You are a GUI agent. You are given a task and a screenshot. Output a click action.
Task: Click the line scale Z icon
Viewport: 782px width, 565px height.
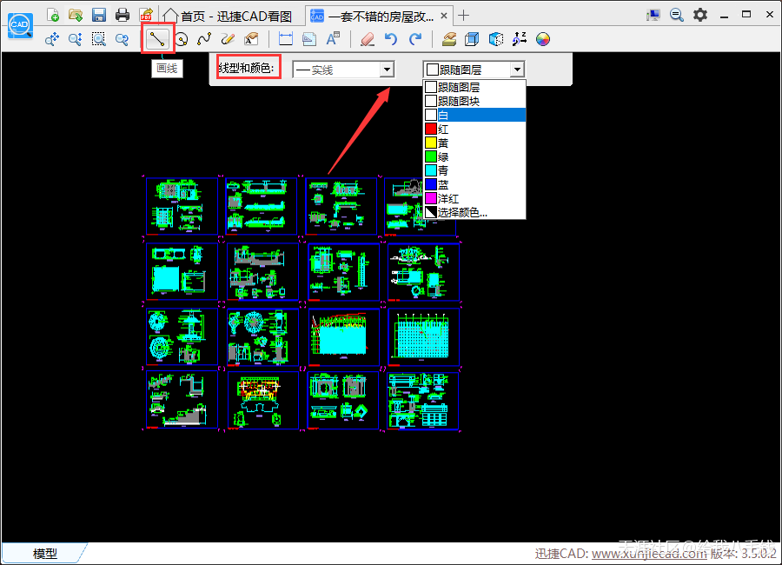coord(520,39)
